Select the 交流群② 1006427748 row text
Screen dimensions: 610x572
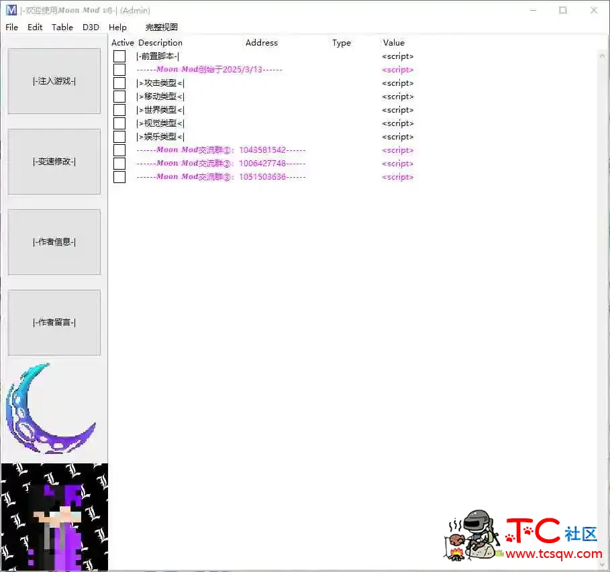pyautogui.click(x=221, y=164)
